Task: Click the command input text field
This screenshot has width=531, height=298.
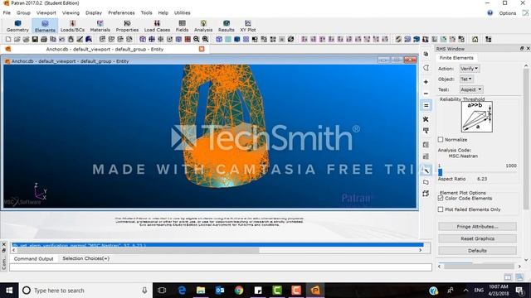Action: click(x=221, y=267)
